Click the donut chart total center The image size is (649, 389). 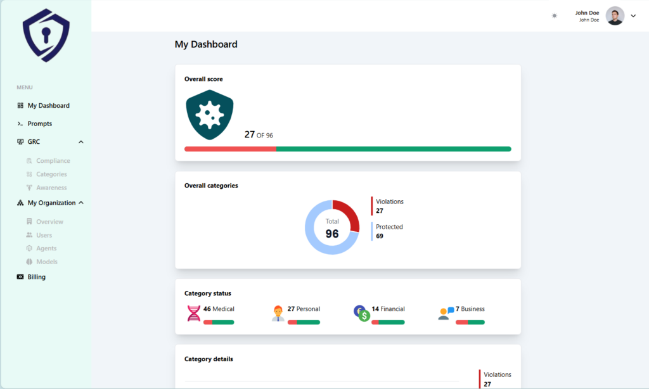pos(332,228)
